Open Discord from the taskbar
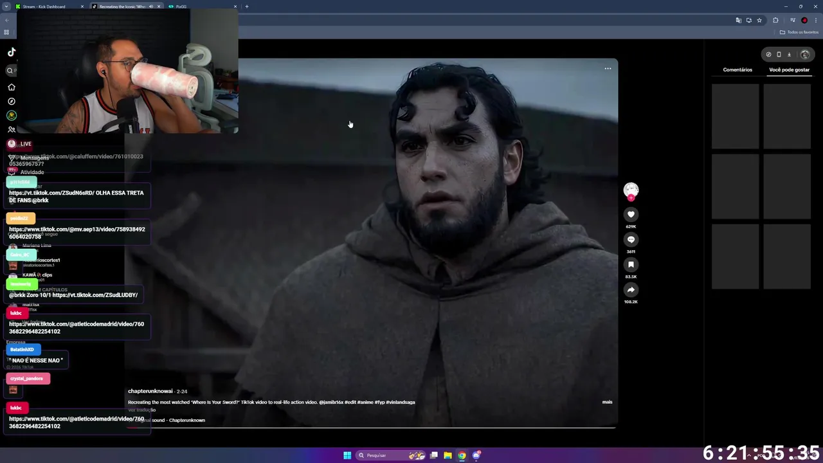 coord(476,455)
